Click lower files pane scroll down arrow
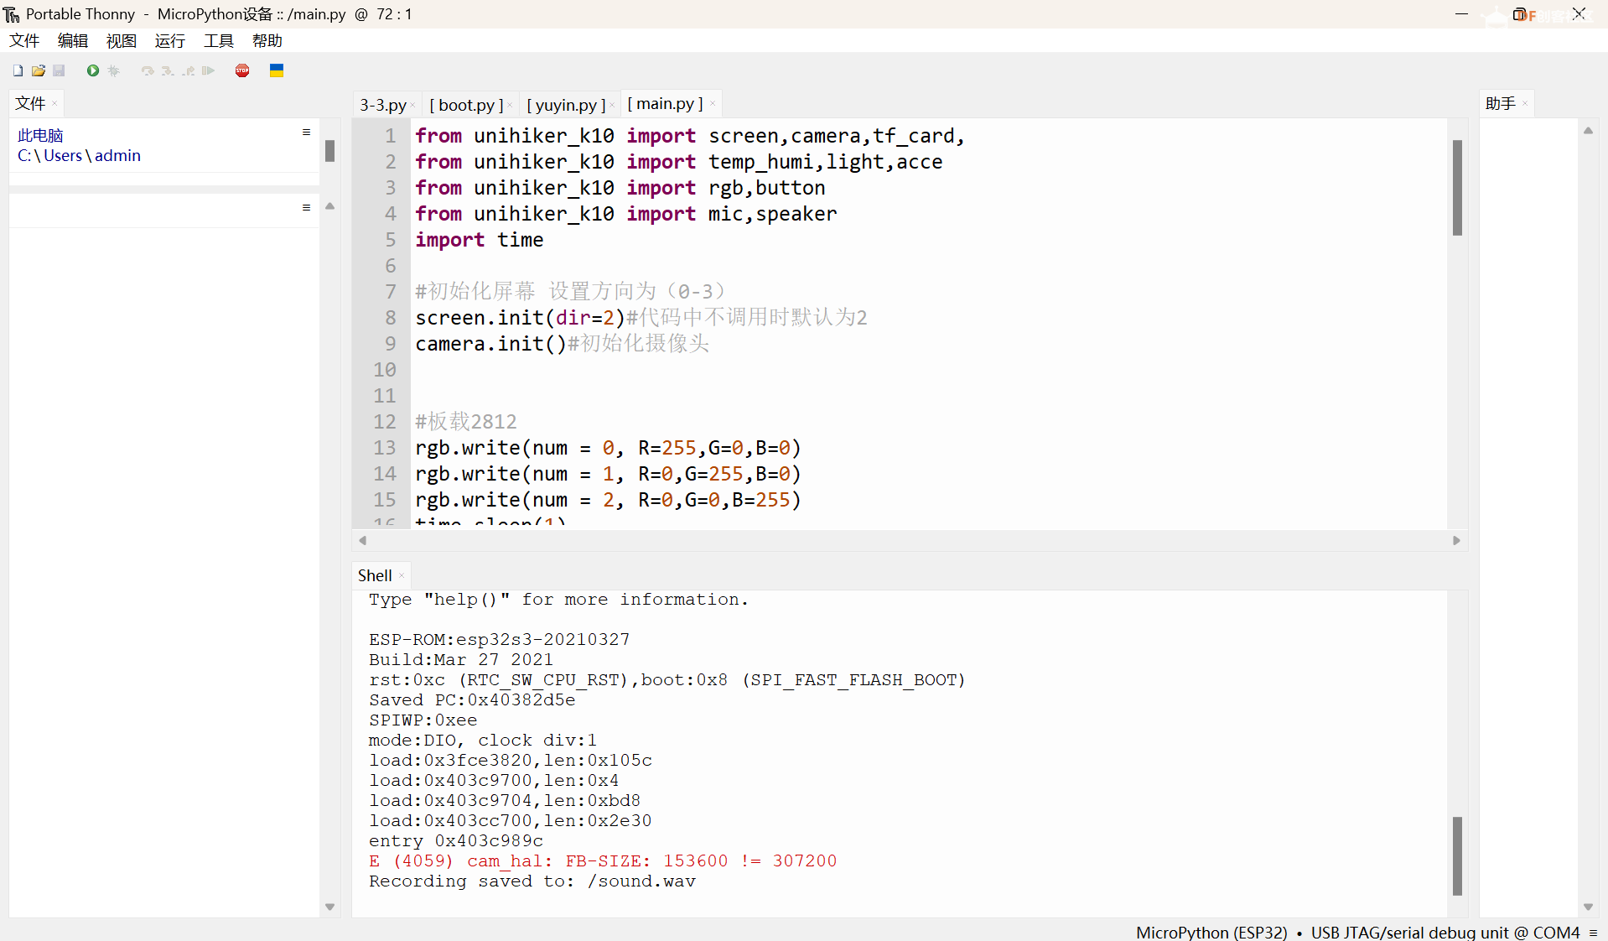This screenshot has height=941, width=1608. pyautogui.click(x=329, y=907)
